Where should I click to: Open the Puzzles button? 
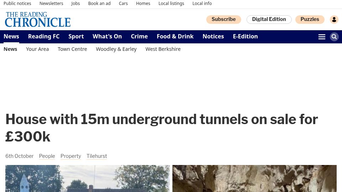[310, 19]
